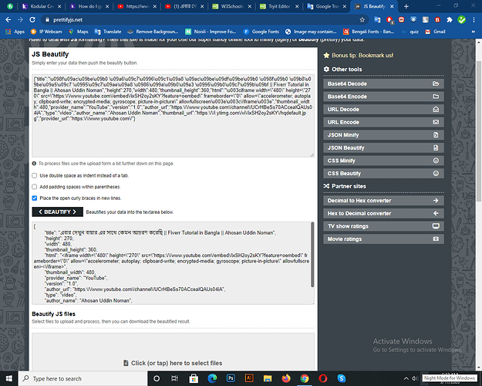Click the browser back arrow
Screen dimensions: 482x386
(x=8, y=20)
